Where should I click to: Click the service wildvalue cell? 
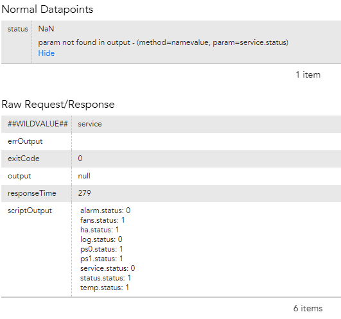[x=90, y=124]
